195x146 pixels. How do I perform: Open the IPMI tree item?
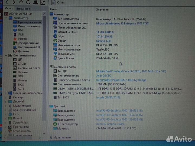[18, 35]
